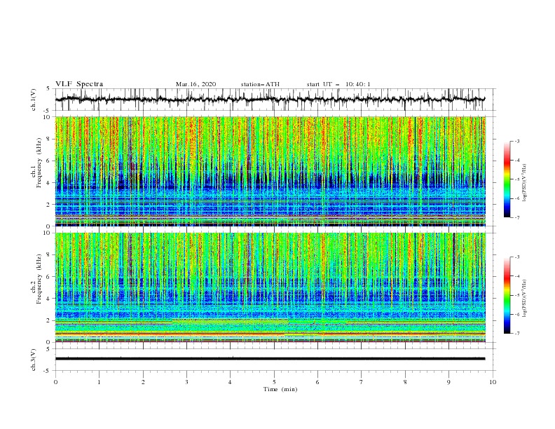The image size is (555, 429).
Task: Click the 'station=ATH' label
Action: coord(260,84)
